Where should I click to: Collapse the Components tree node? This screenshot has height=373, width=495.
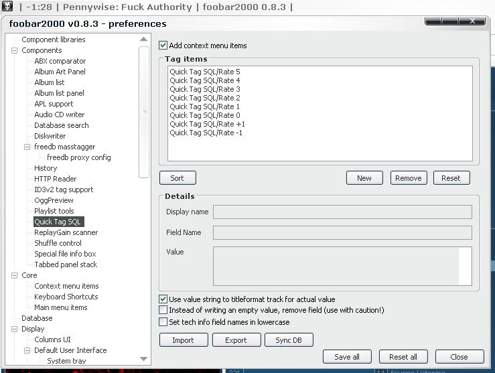pyautogui.click(x=15, y=50)
